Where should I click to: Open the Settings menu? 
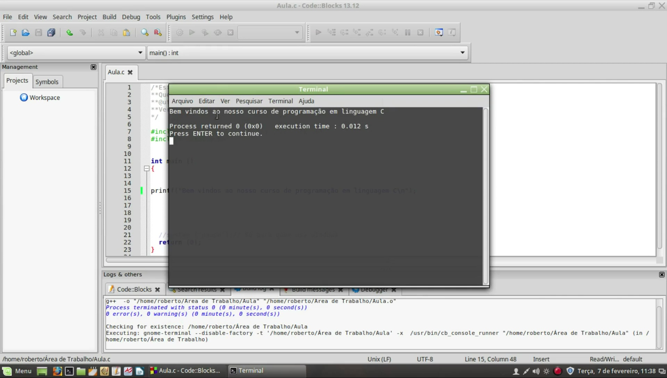coord(203,17)
